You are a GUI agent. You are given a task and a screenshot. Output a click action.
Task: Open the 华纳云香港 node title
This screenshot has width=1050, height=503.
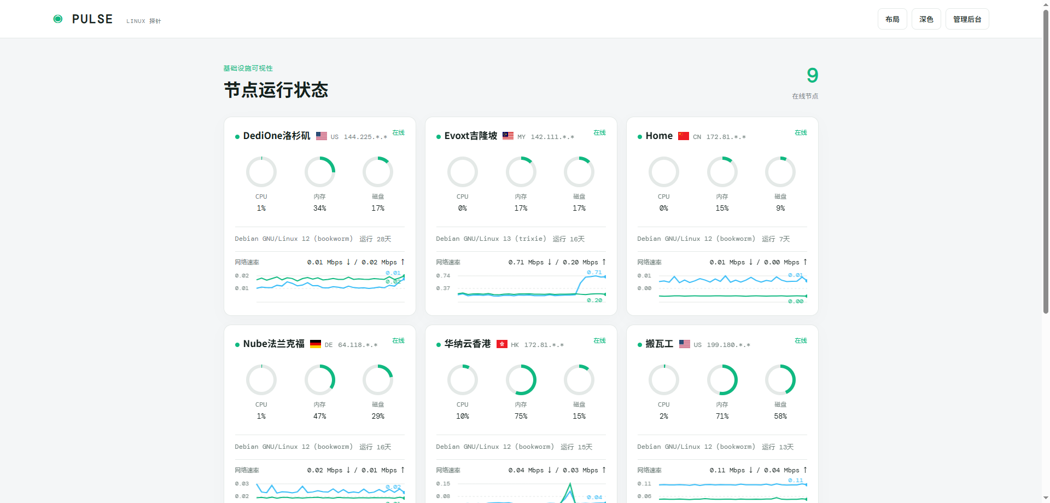tap(468, 344)
